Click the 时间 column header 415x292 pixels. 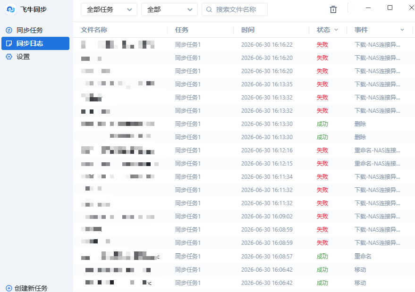point(248,30)
